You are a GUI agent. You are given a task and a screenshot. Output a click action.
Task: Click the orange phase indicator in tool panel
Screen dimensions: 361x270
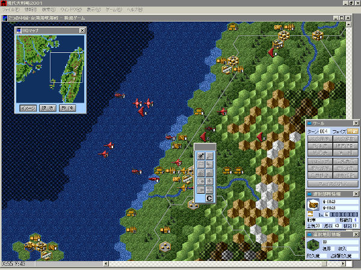353,131
